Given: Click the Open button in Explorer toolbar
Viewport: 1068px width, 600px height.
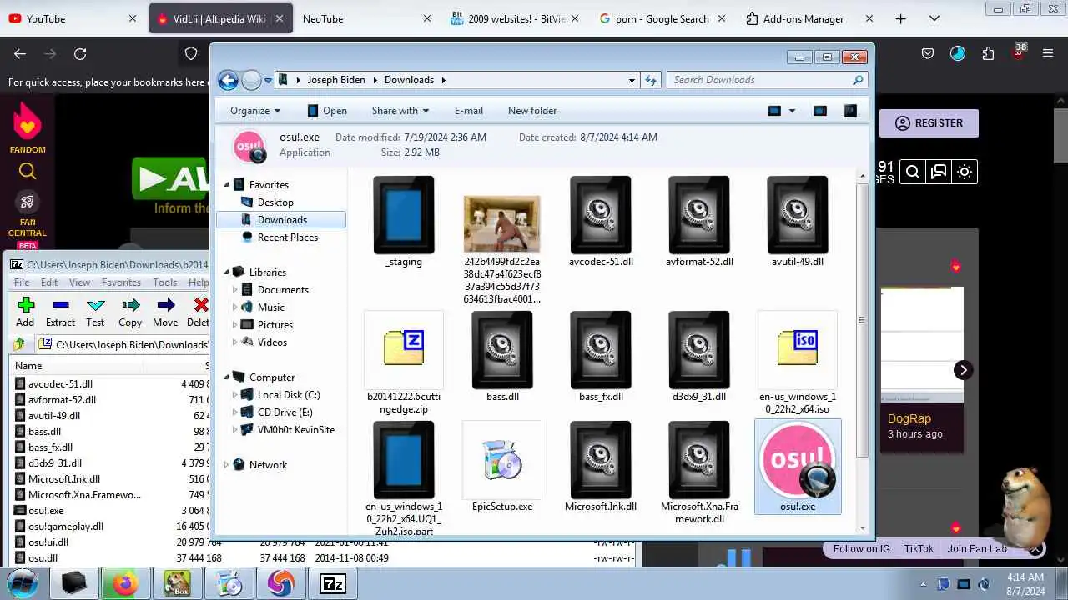Looking at the screenshot, I should (x=326, y=111).
